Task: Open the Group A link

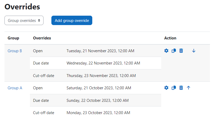Action: pos(15,88)
